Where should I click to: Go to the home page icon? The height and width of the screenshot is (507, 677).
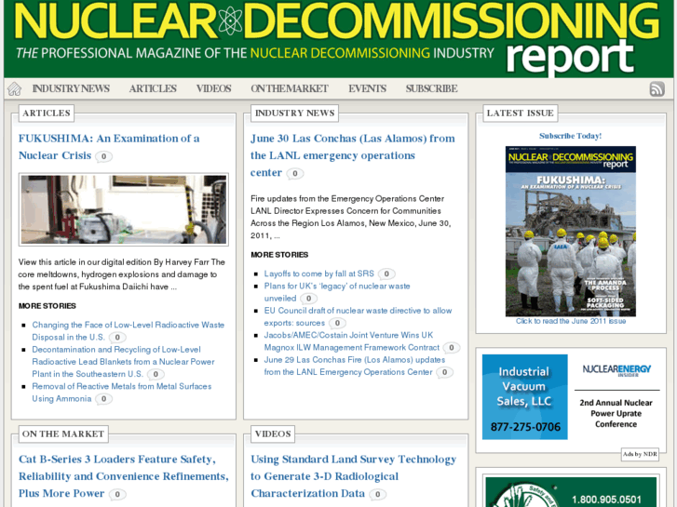point(15,89)
